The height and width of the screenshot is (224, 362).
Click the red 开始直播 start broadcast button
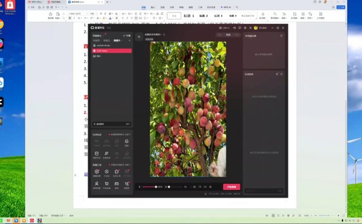click(232, 186)
